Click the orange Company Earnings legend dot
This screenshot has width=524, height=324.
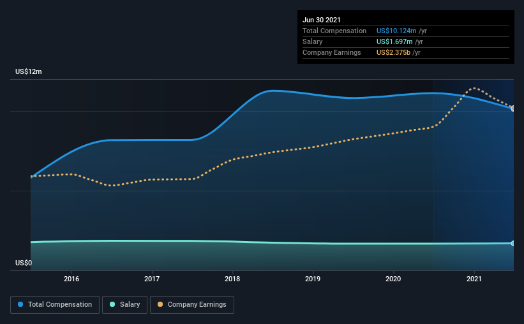[160, 304]
